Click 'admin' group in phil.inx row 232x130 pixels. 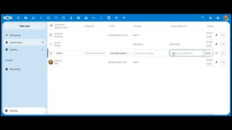point(136,62)
